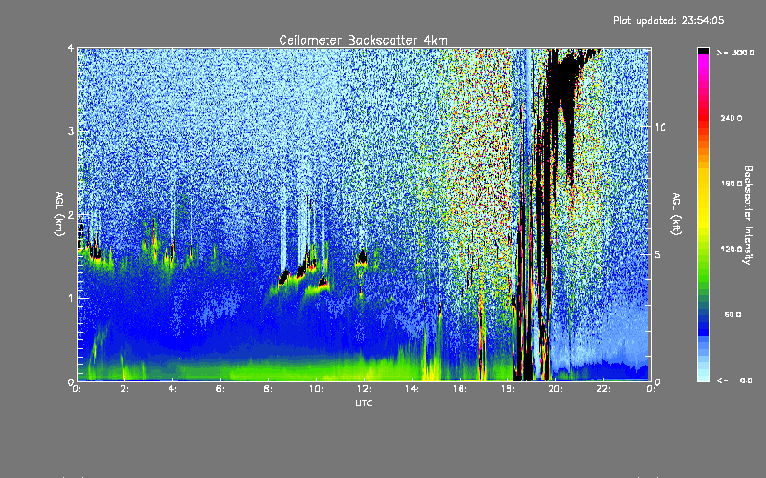766x478 pixels.
Task: Click the "0" tick on the kft axis
Action: pos(658,381)
